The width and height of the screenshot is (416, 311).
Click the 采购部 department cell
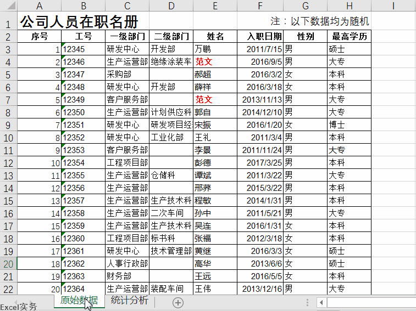pos(127,75)
